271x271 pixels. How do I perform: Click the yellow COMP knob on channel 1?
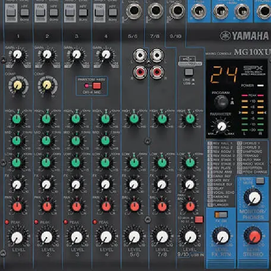18,85
